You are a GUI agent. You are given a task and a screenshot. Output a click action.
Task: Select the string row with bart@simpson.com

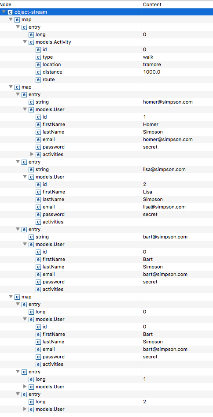(106, 237)
